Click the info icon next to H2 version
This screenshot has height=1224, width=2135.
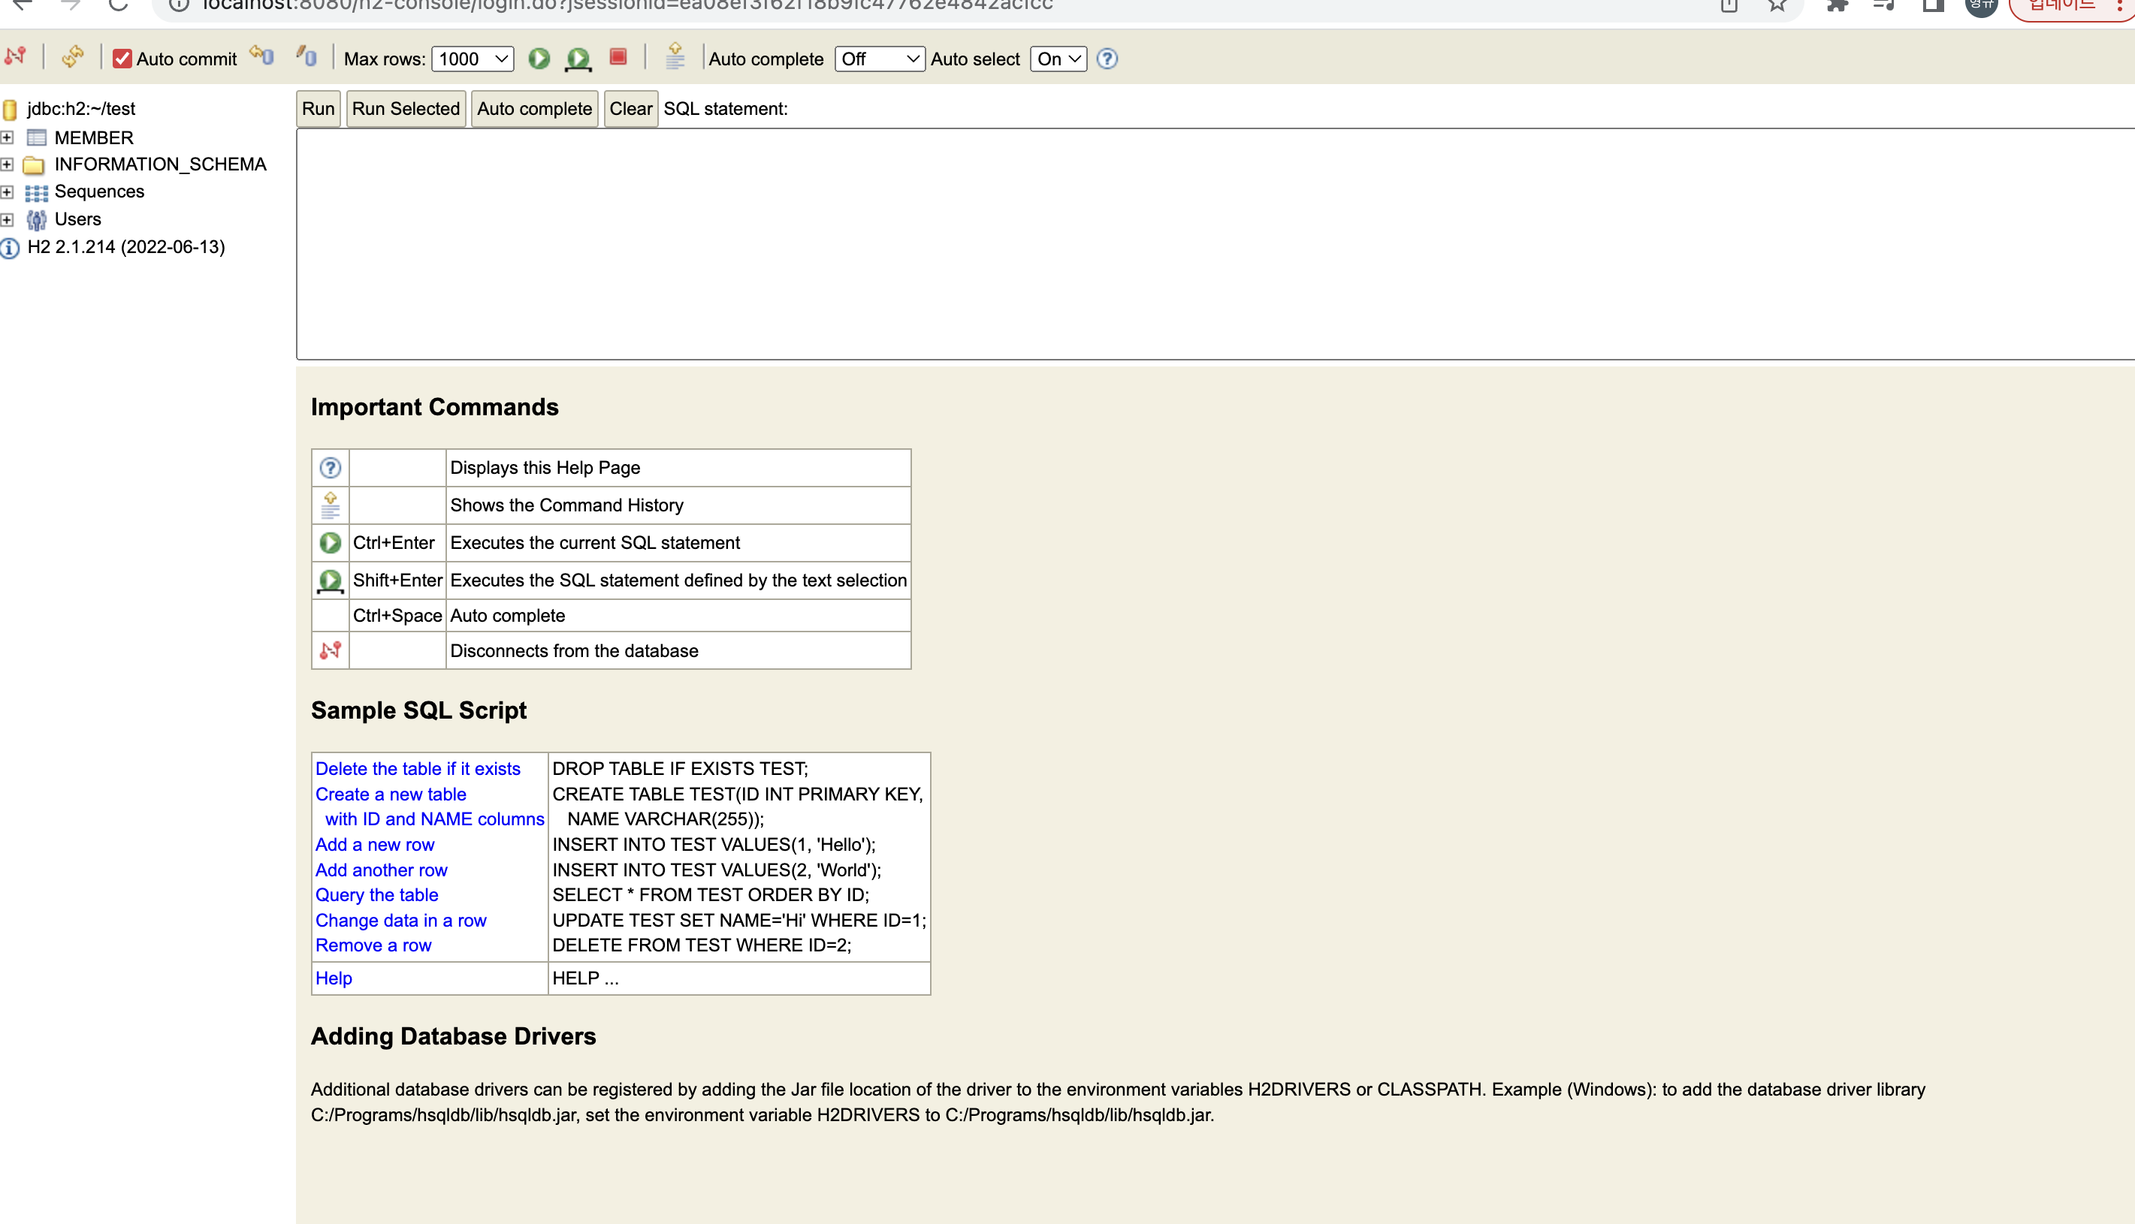tap(10, 248)
